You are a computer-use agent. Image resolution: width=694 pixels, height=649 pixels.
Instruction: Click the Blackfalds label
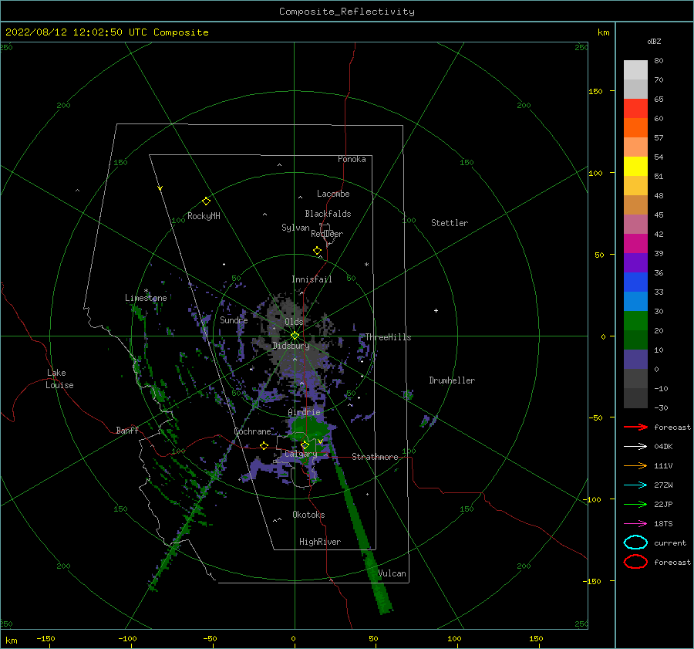pyautogui.click(x=328, y=214)
